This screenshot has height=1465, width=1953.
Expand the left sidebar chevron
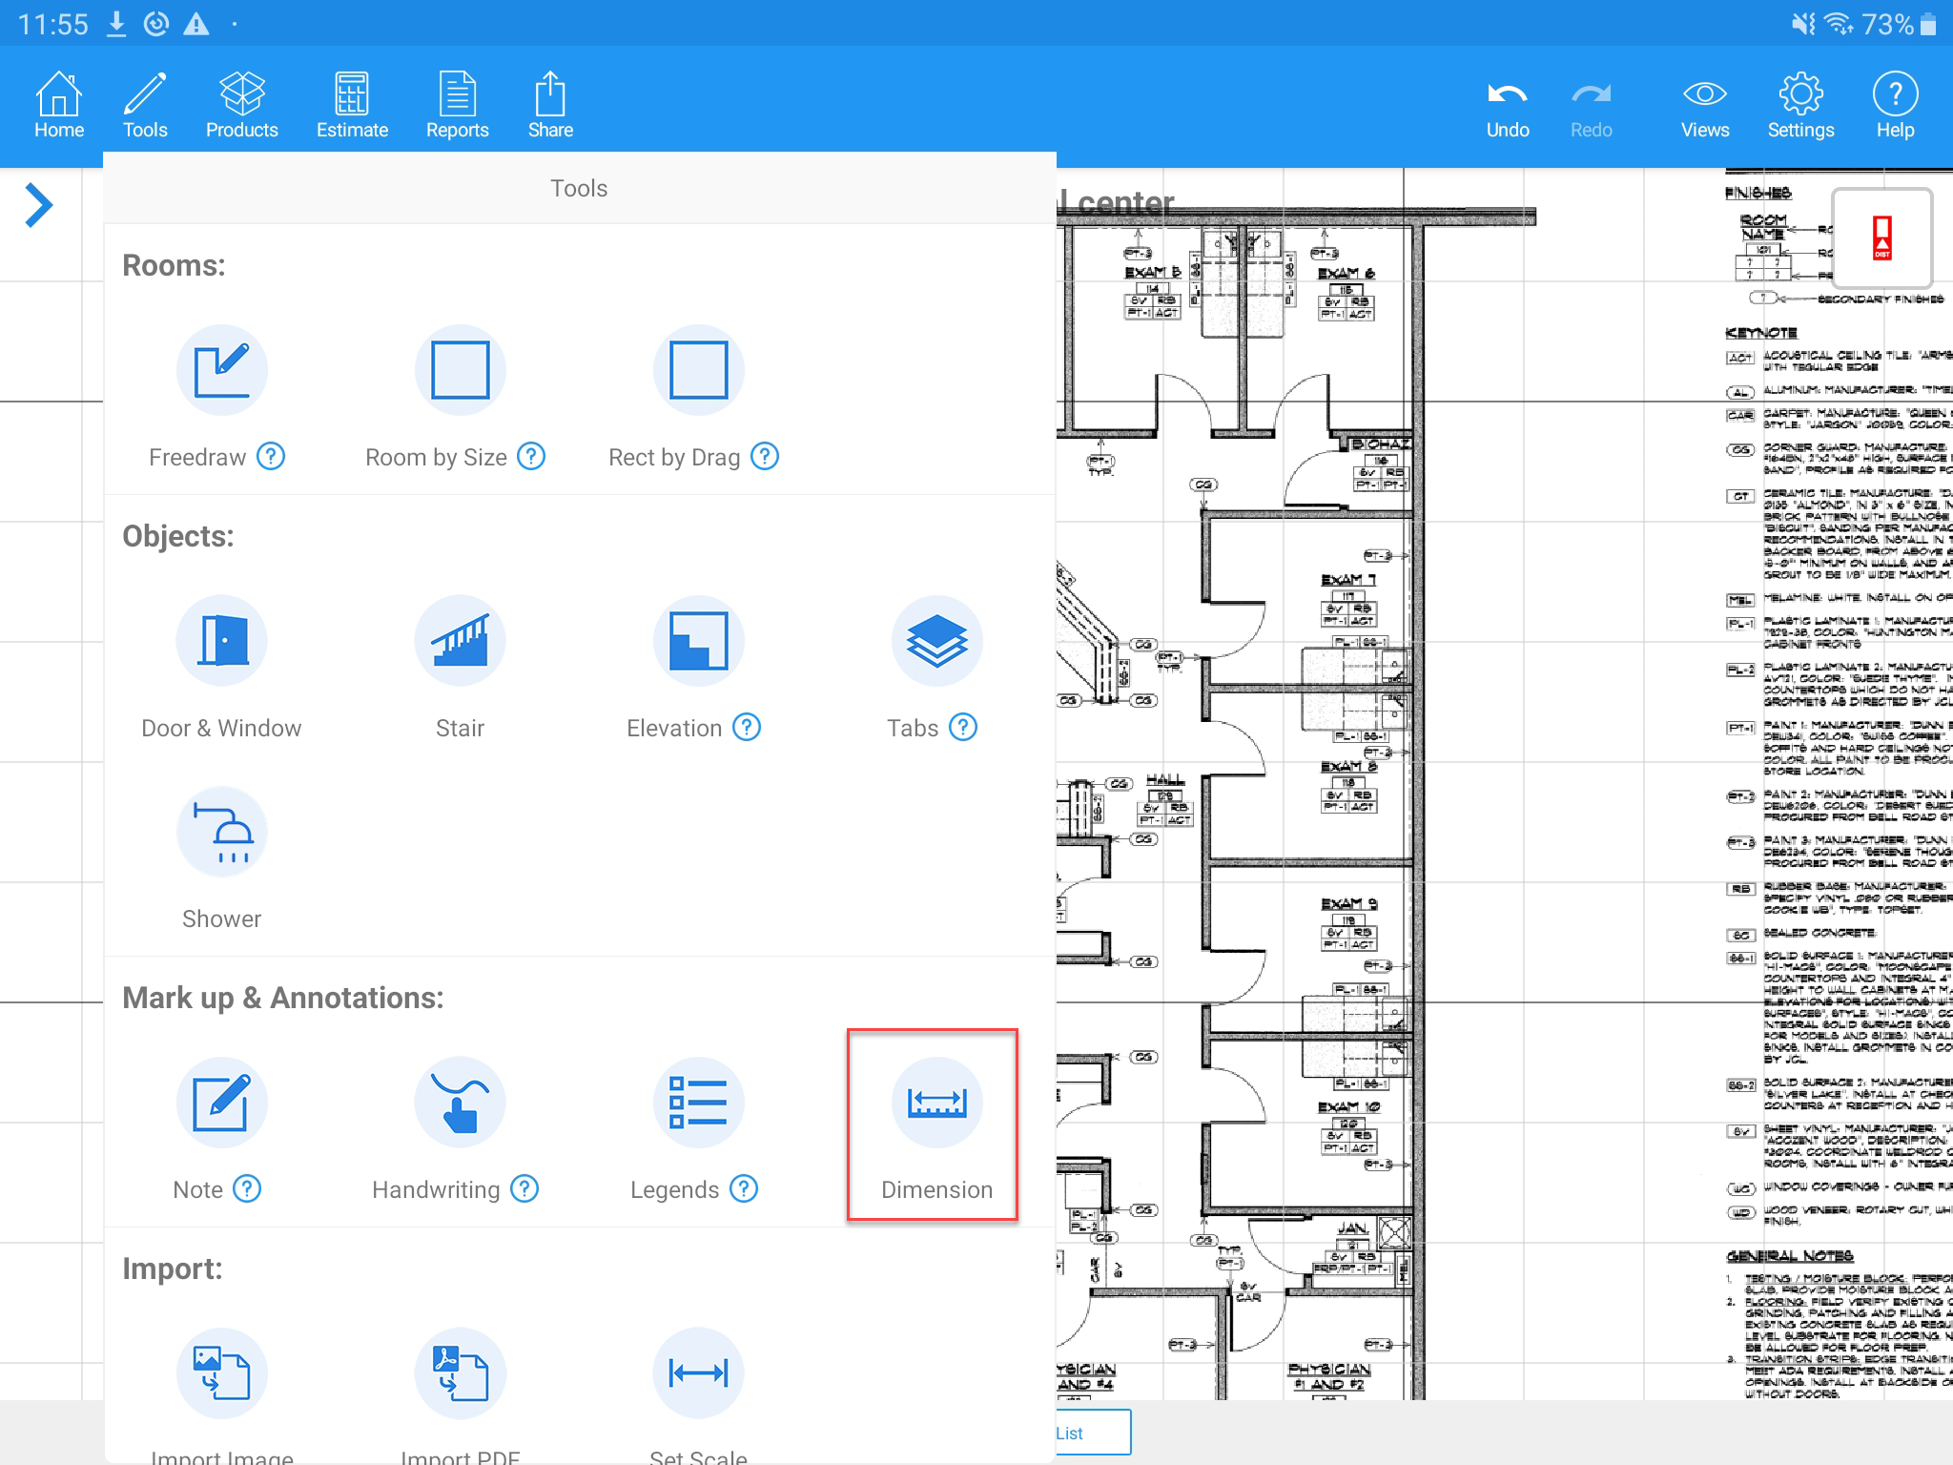pos(38,205)
